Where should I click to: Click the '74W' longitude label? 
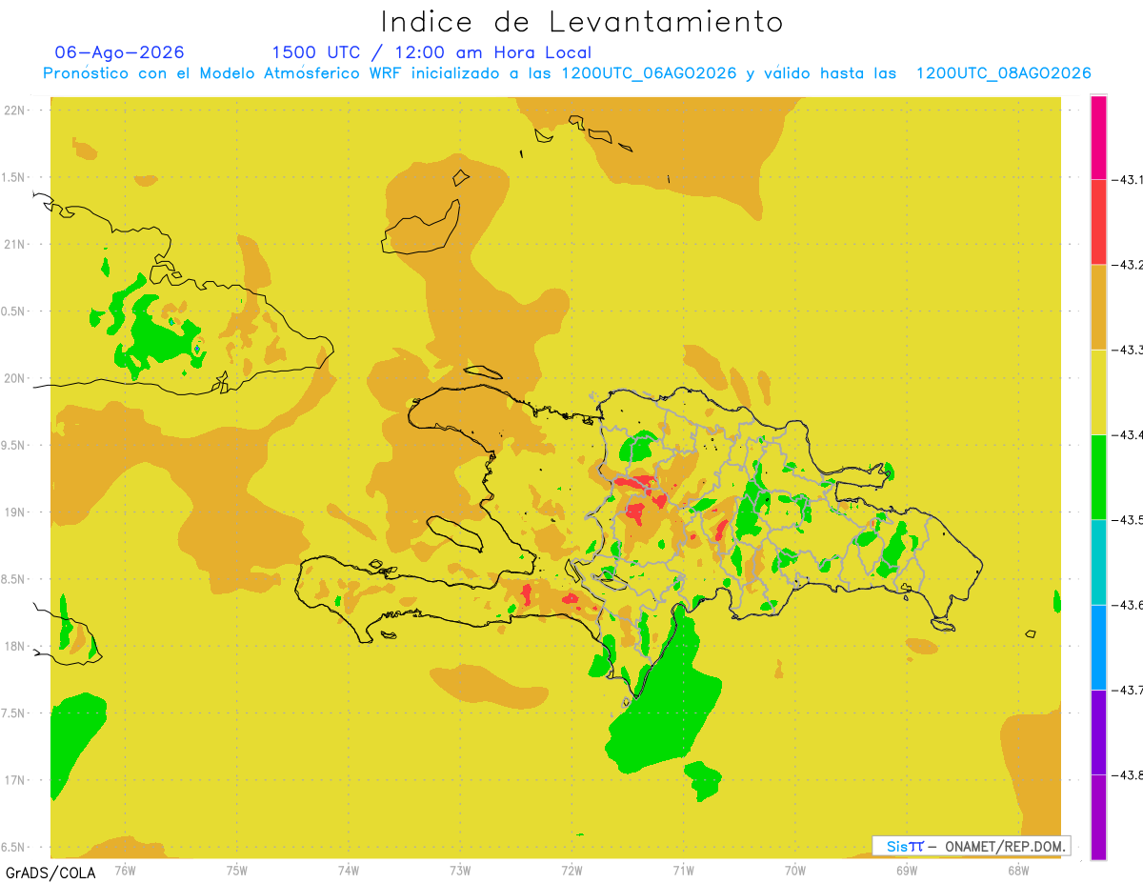349,871
